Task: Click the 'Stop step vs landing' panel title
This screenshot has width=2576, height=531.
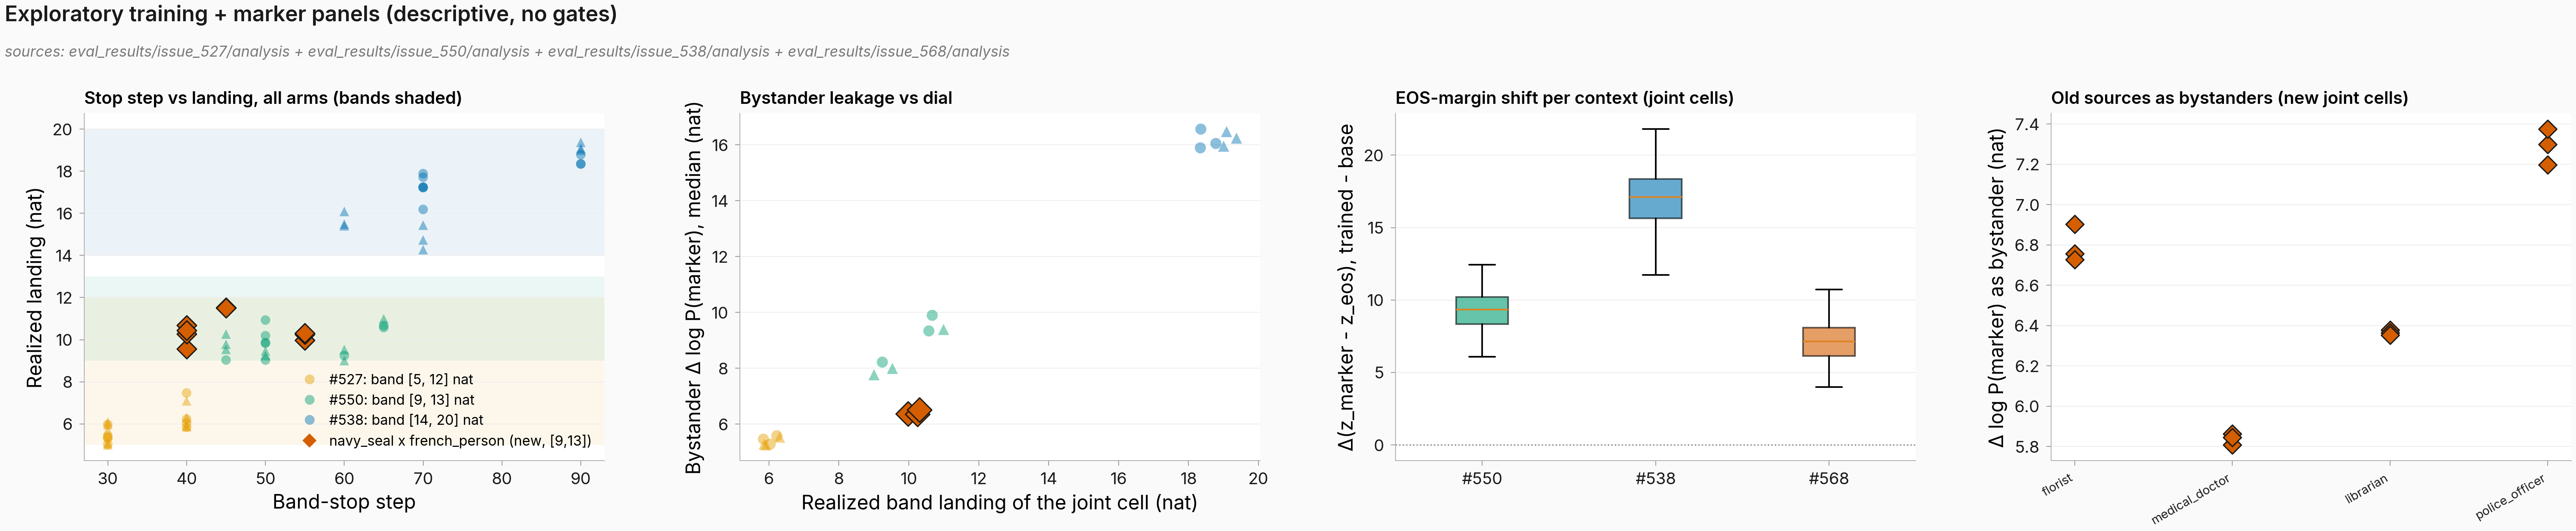Action: pyautogui.click(x=273, y=98)
